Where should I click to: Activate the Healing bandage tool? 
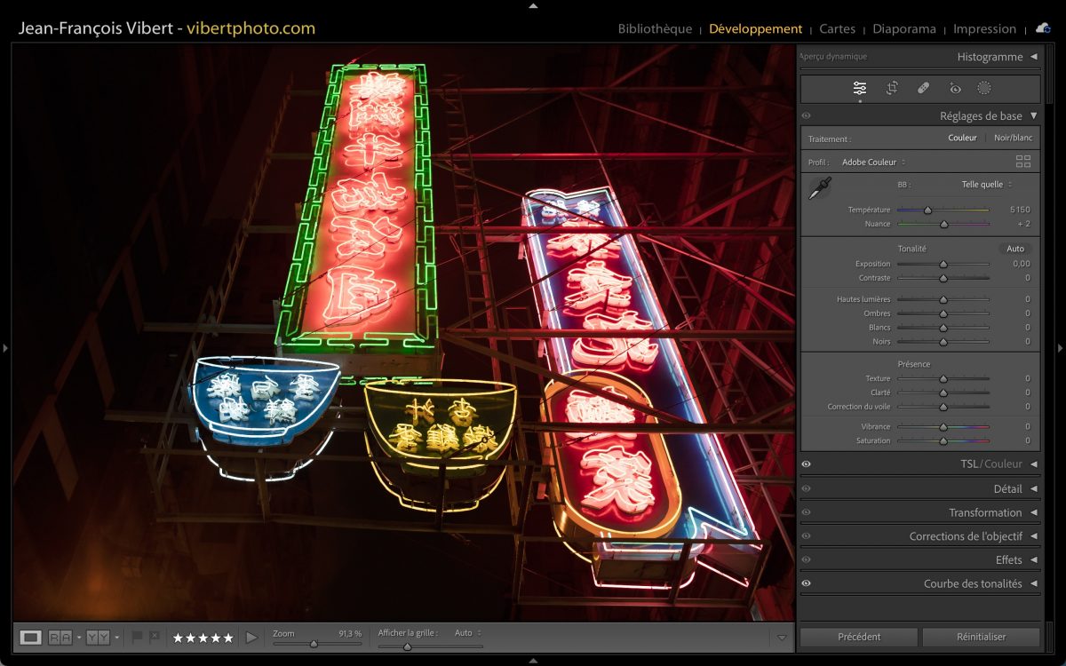(923, 88)
